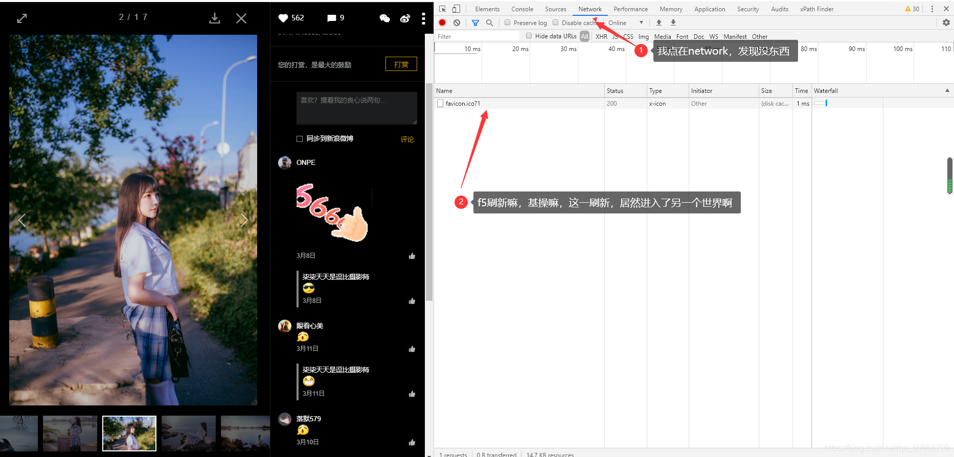Enable Preserve log checkbox

click(x=507, y=22)
